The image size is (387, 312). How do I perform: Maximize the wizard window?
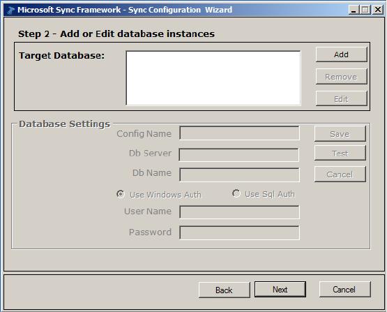[365, 10]
